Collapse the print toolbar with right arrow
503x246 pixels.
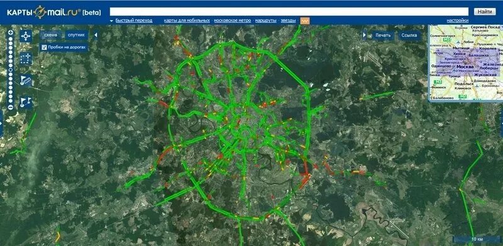pos(365,35)
